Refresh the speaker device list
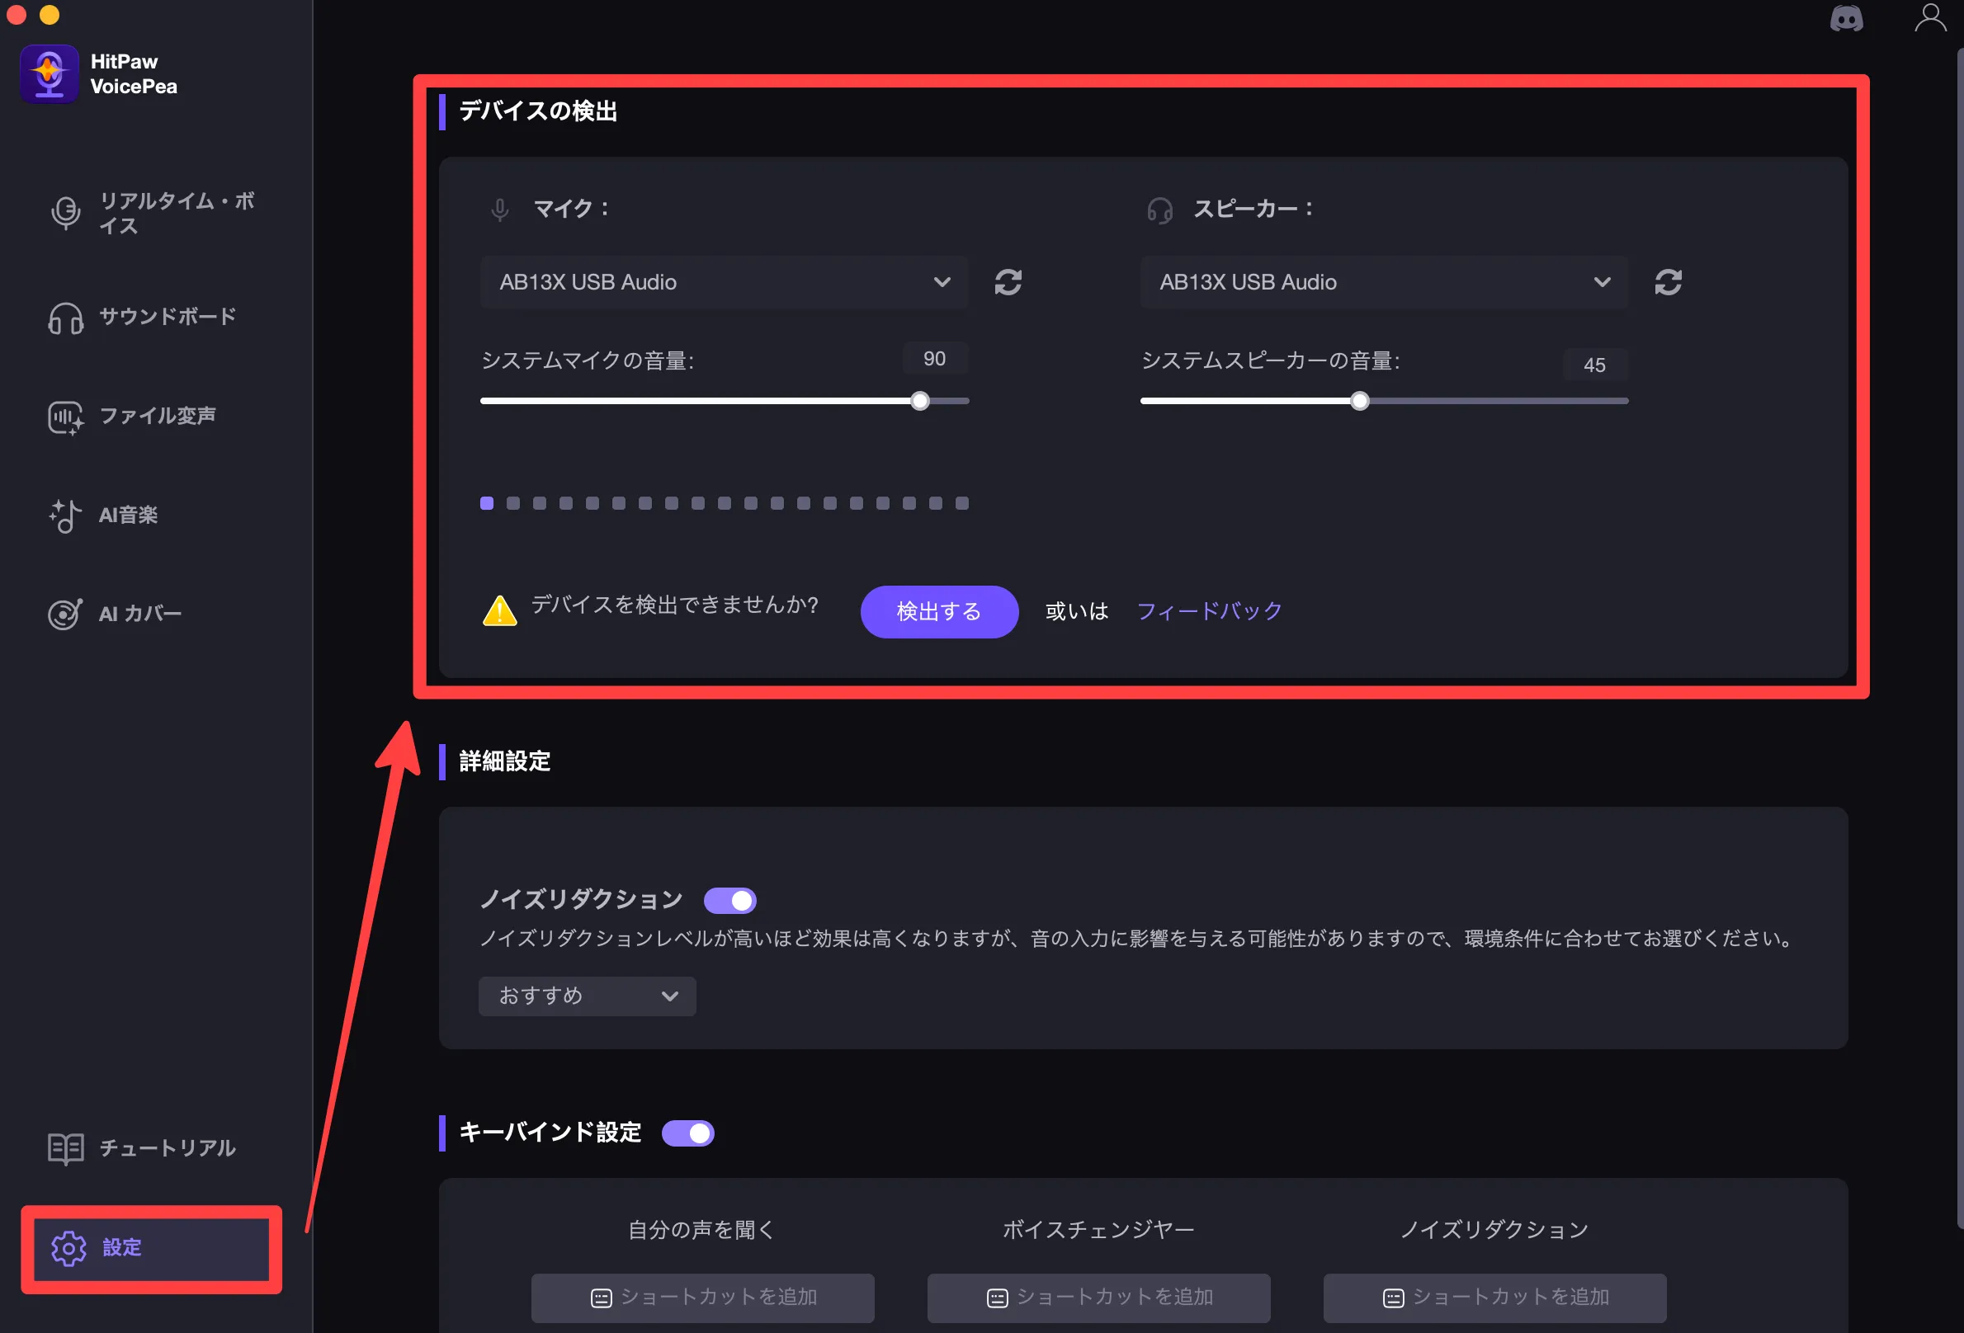This screenshot has width=1964, height=1333. pos(1668,282)
